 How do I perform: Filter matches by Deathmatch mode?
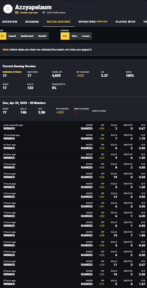pyautogui.click(x=27, y=36)
